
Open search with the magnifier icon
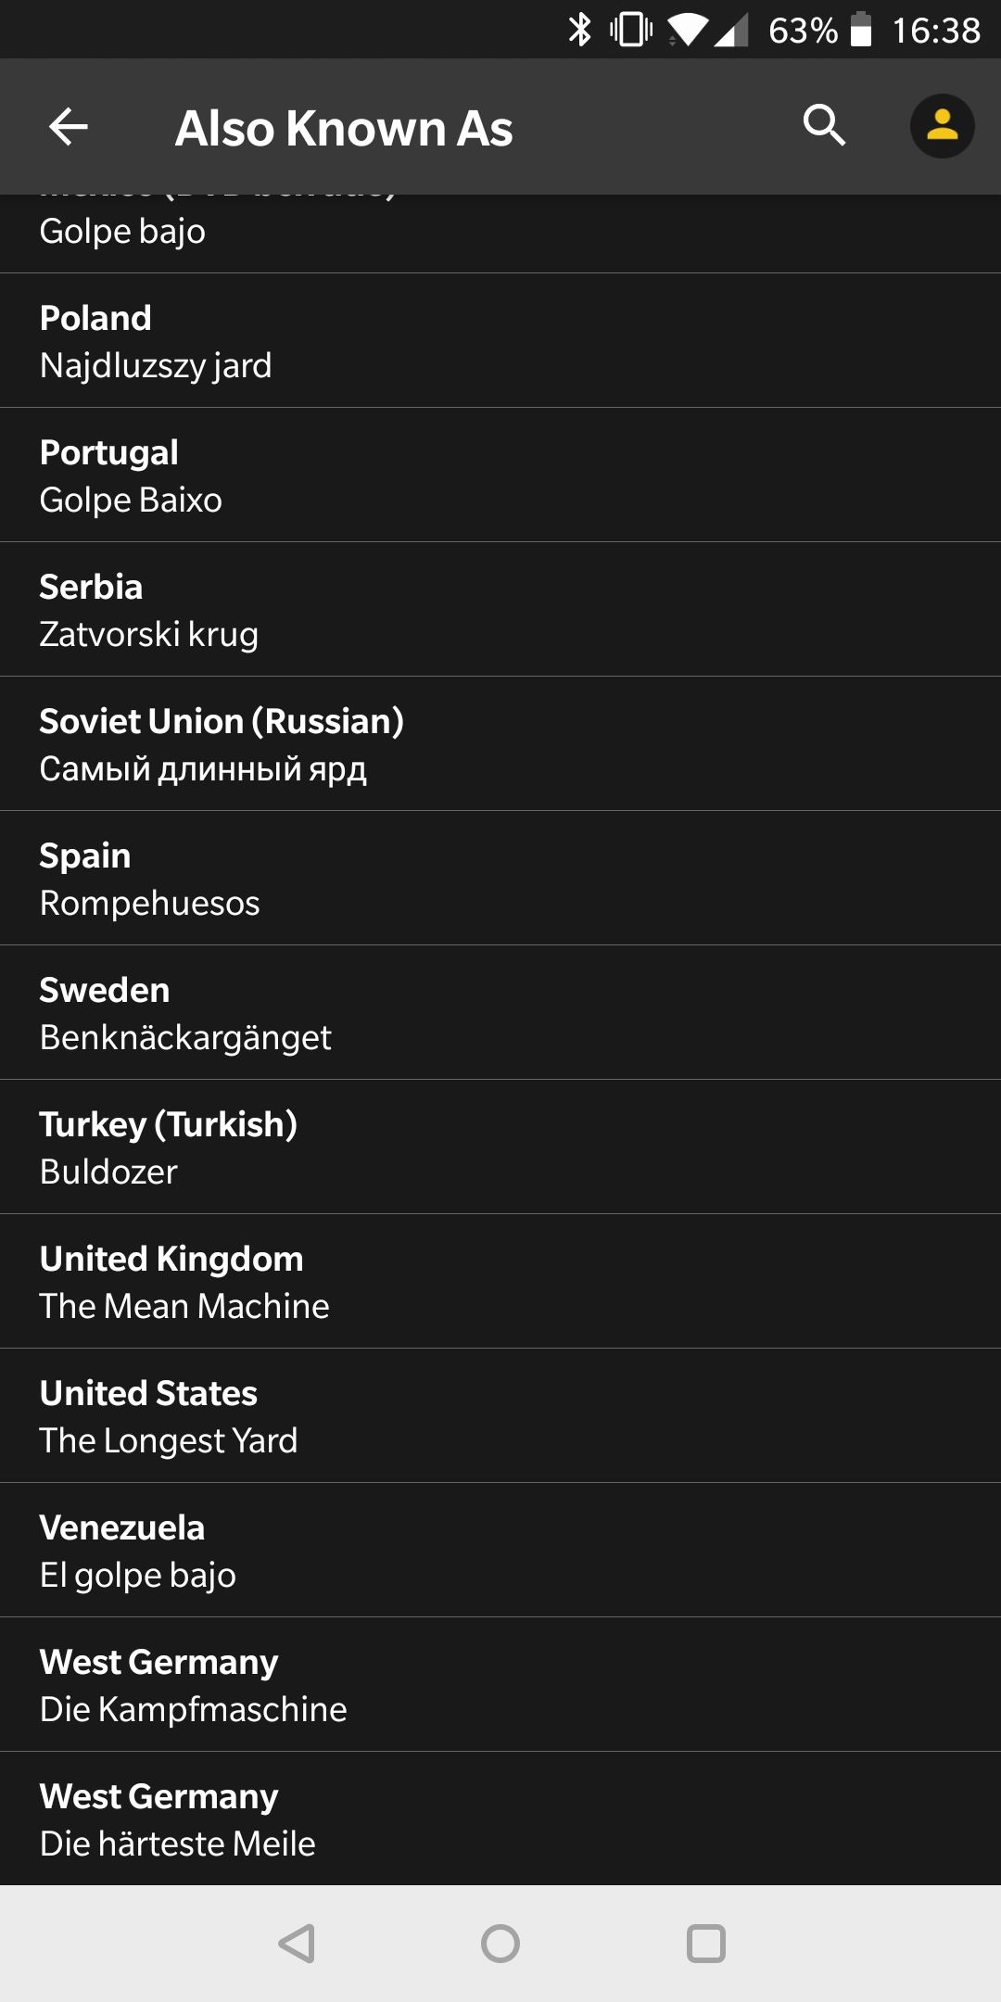click(824, 125)
